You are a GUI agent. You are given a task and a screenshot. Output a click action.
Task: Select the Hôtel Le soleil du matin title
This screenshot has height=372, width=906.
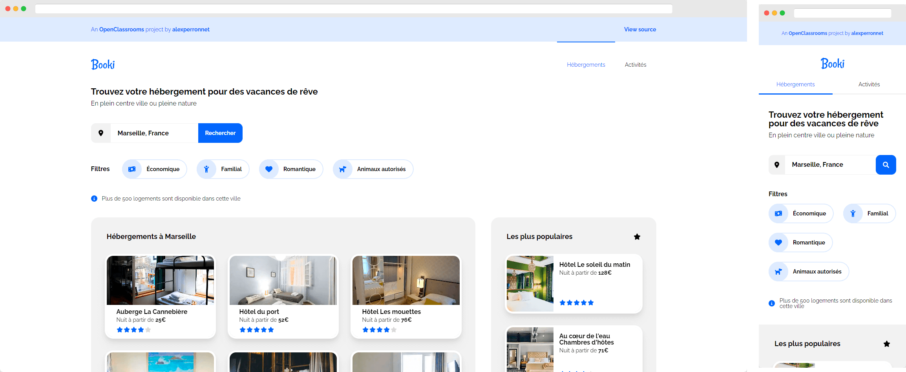point(595,264)
